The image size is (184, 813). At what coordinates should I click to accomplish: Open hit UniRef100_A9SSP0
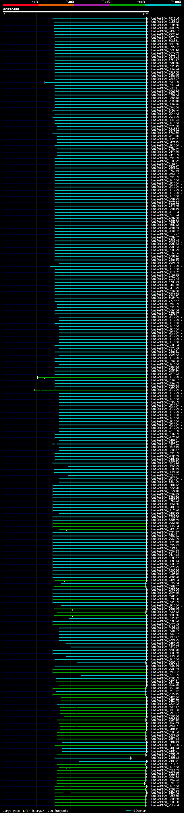click(x=165, y=35)
